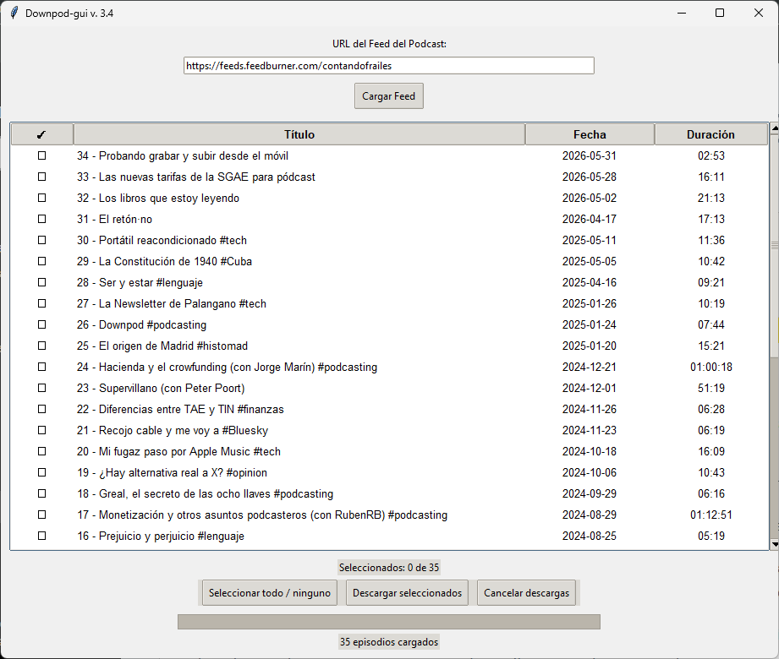Screen dimensions: 779x659
Task: Click date 2026-05-31
Action: tap(590, 155)
